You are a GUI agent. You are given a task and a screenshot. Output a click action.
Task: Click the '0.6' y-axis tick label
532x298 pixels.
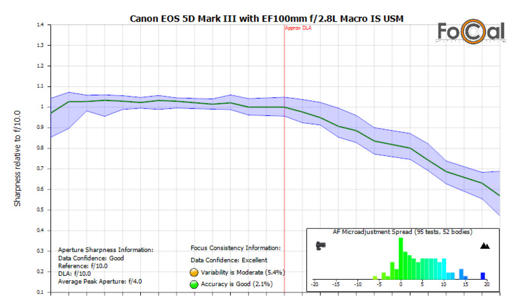(x=40, y=189)
